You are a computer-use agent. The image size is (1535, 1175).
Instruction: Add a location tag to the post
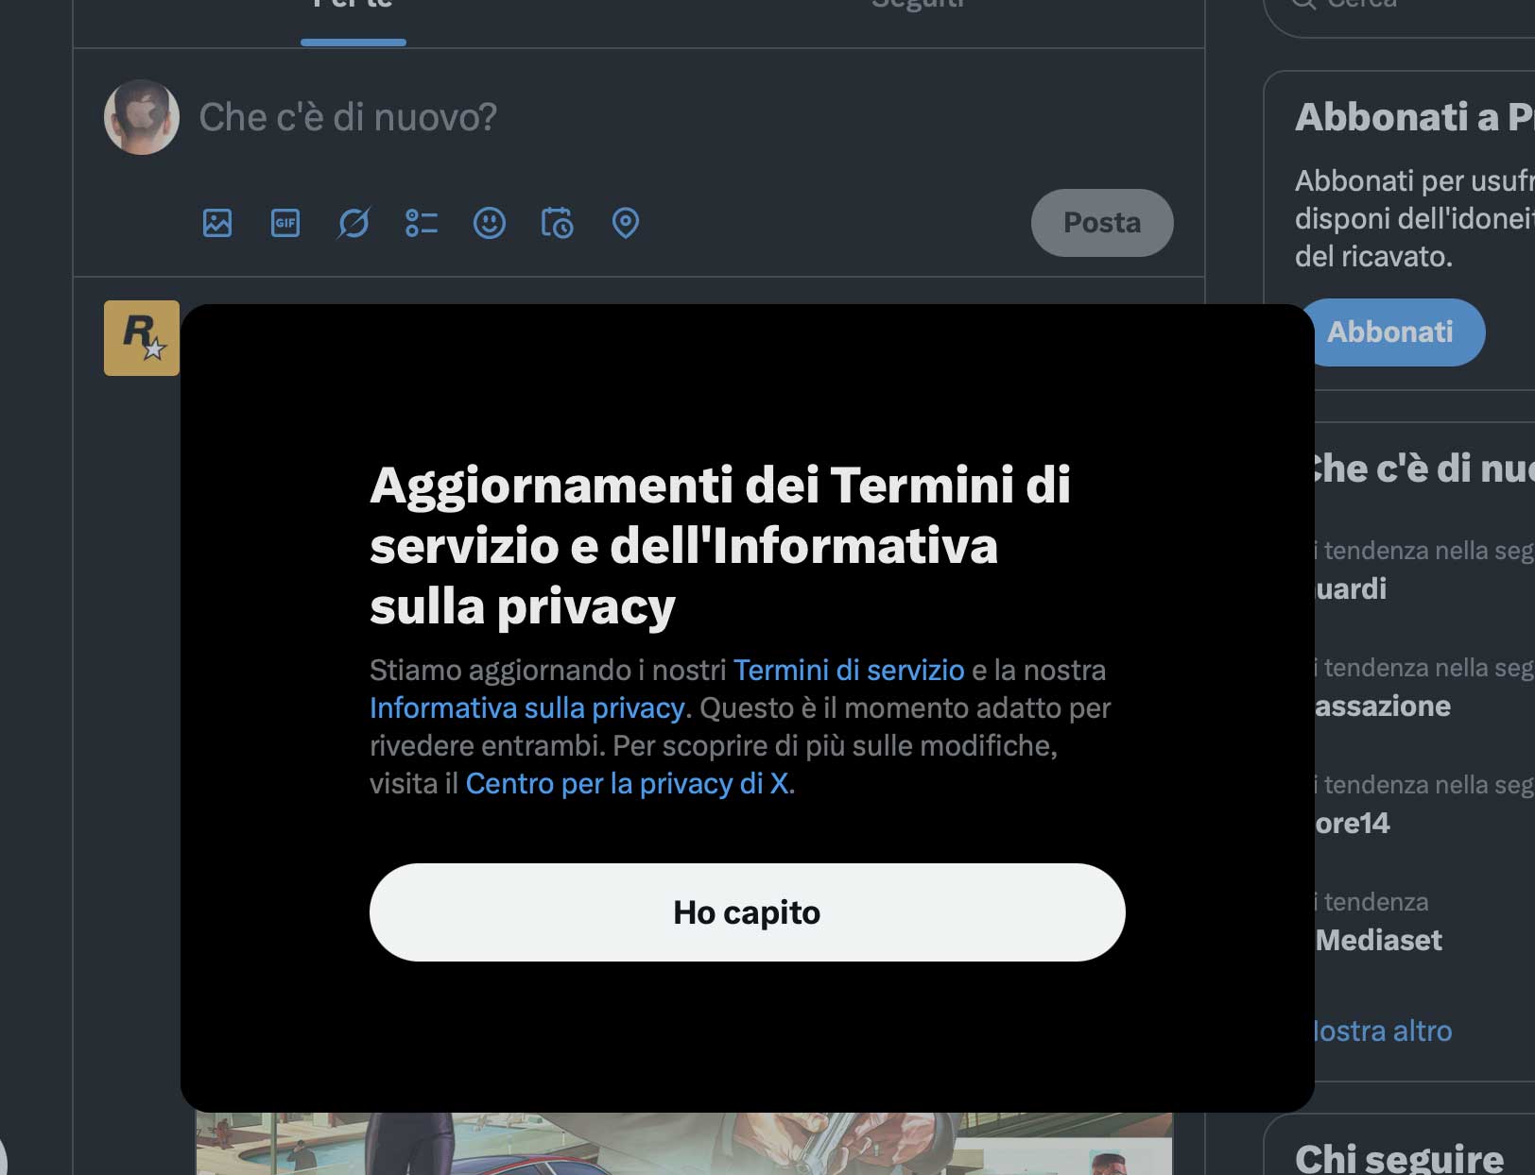click(625, 223)
